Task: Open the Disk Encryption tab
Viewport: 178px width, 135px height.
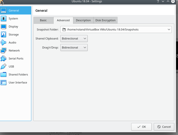Action: click(105, 20)
